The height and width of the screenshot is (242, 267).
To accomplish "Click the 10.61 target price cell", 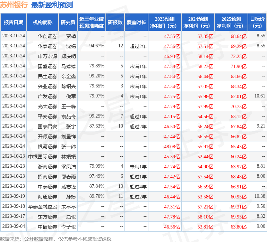I will [259, 96].
